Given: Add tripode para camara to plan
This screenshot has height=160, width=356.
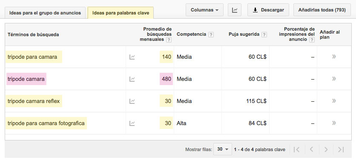Looking at the screenshot, I should 334,57.
